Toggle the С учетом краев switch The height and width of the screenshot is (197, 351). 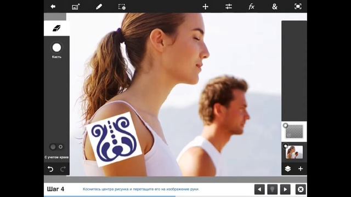56,147
